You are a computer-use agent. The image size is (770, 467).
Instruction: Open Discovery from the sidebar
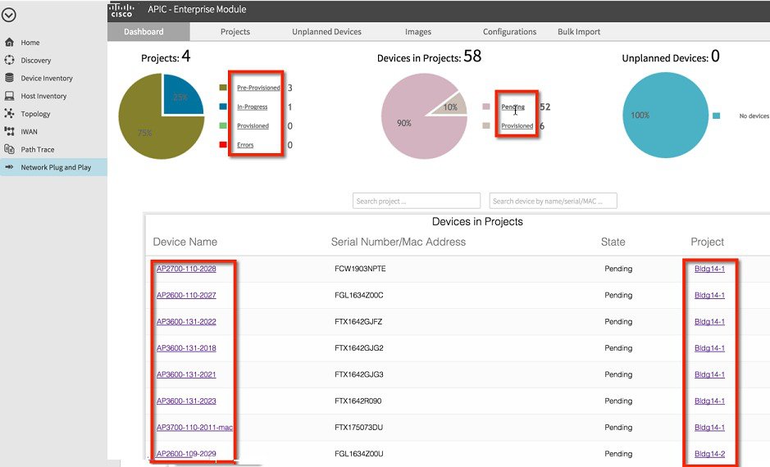[x=36, y=61]
